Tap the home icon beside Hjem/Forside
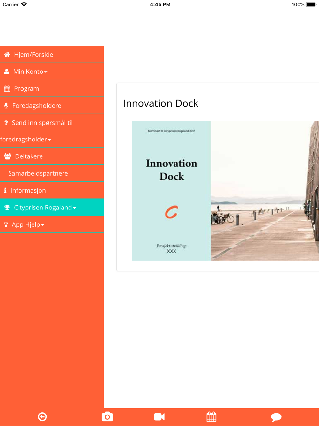This screenshot has width=319, height=426. point(7,55)
